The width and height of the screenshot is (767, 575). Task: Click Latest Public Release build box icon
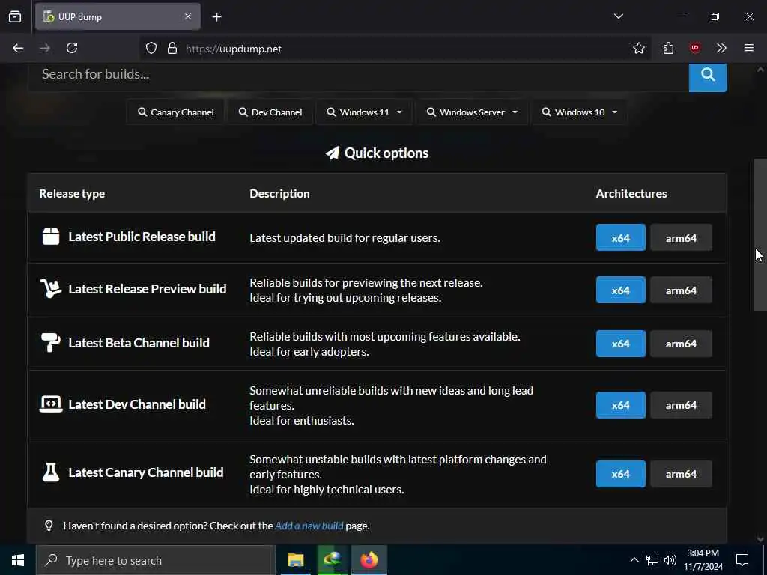pos(51,237)
